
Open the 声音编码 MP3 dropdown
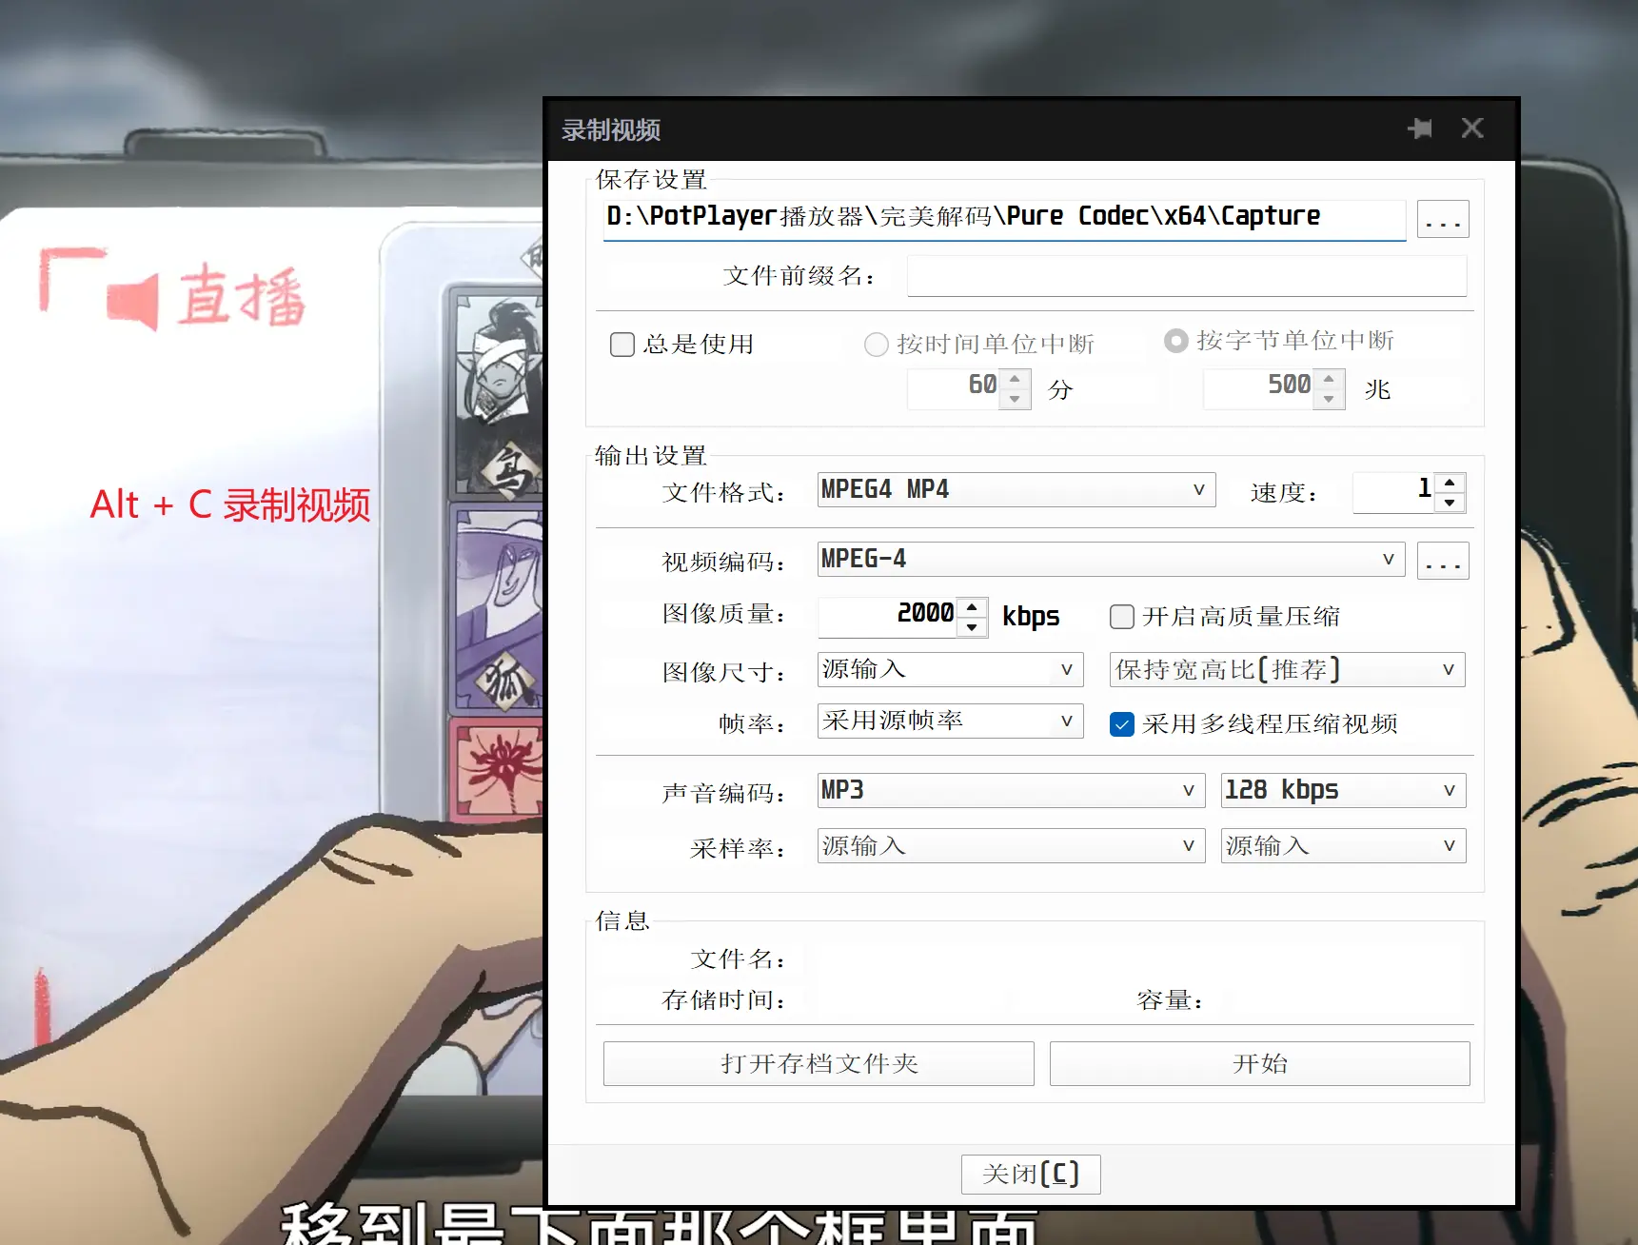point(1012,790)
